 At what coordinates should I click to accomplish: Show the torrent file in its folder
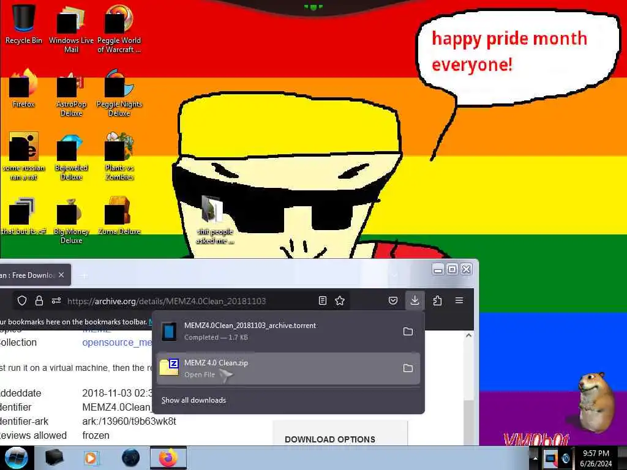(408, 331)
